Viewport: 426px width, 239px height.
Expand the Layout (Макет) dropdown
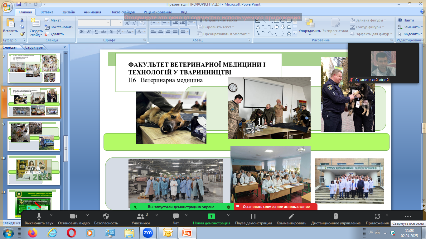(x=55, y=20)
